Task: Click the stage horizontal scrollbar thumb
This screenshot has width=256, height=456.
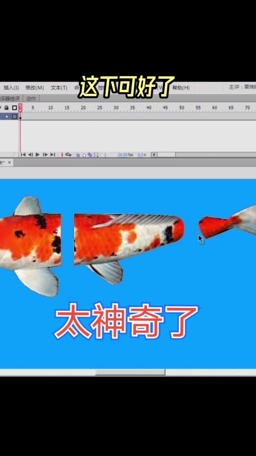Action: click(x=130, y=372)
